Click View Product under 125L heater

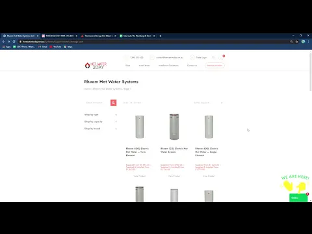(174, 176)
